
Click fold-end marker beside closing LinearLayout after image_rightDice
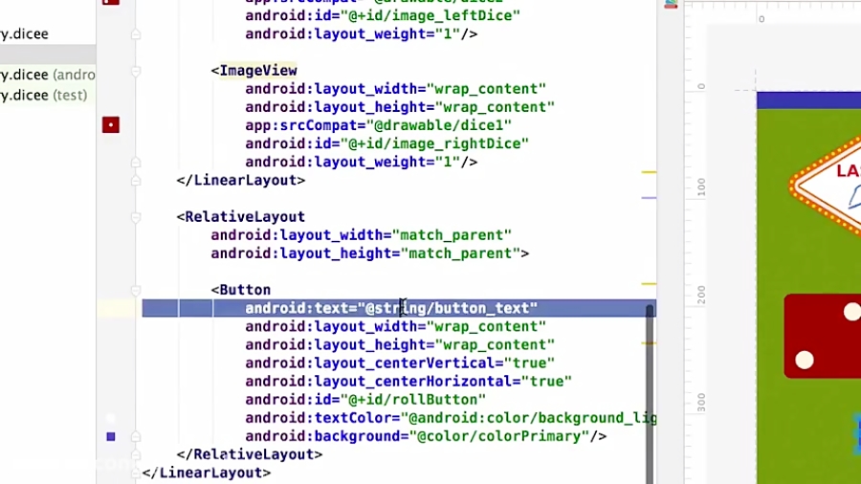click(136, 181)
